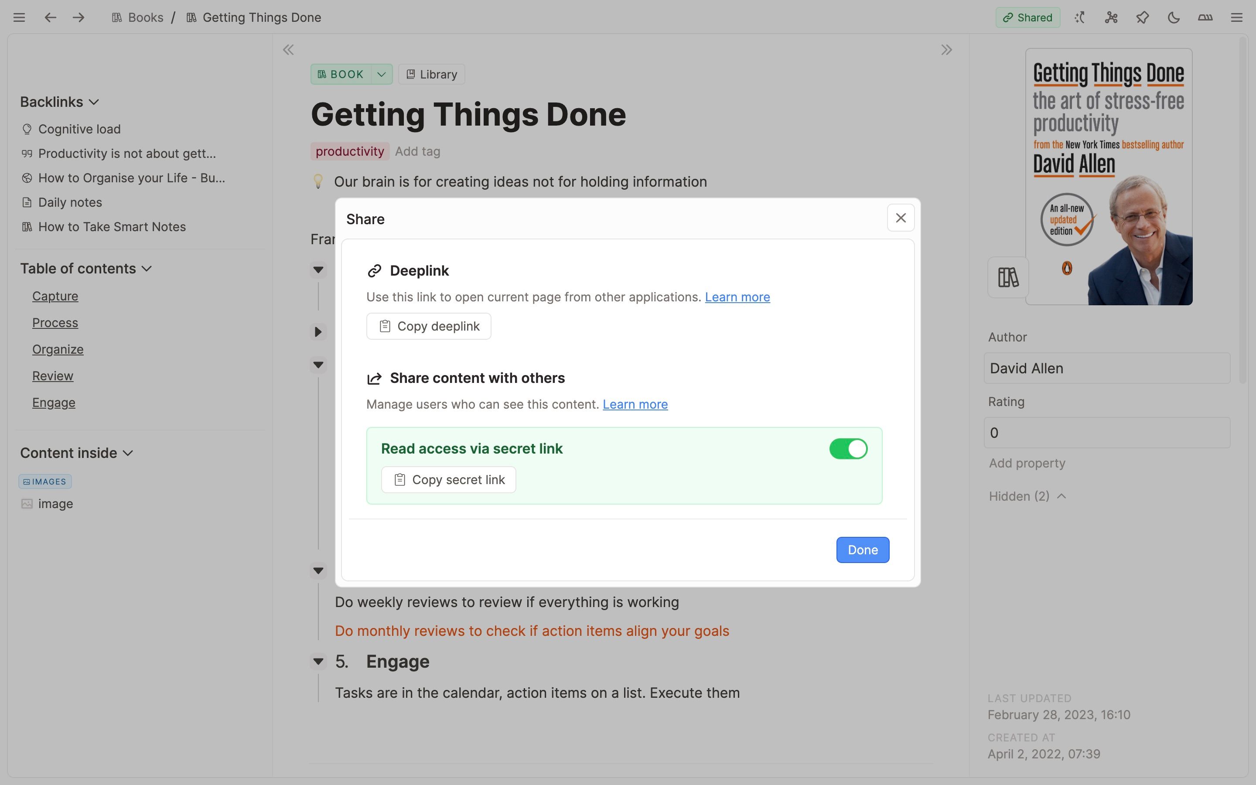Jump to Organize in table of contents
The width and height of the screenshot is (1256, 785).
(58, 349)
